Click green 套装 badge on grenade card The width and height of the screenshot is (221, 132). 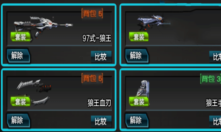point(139,101)
